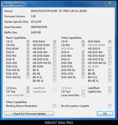
Task: Toggle Binding Nonce Generation checkbox
Action: (55, 106)
